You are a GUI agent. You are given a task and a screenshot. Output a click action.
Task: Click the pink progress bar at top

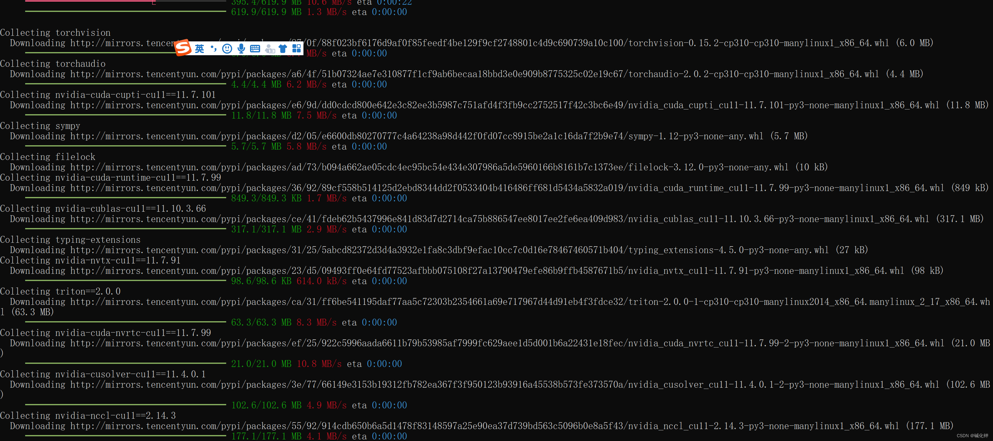tap(89, 1)
